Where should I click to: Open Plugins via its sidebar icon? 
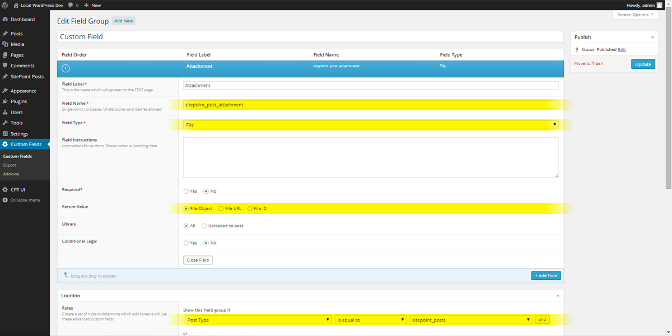coord(5,101)
